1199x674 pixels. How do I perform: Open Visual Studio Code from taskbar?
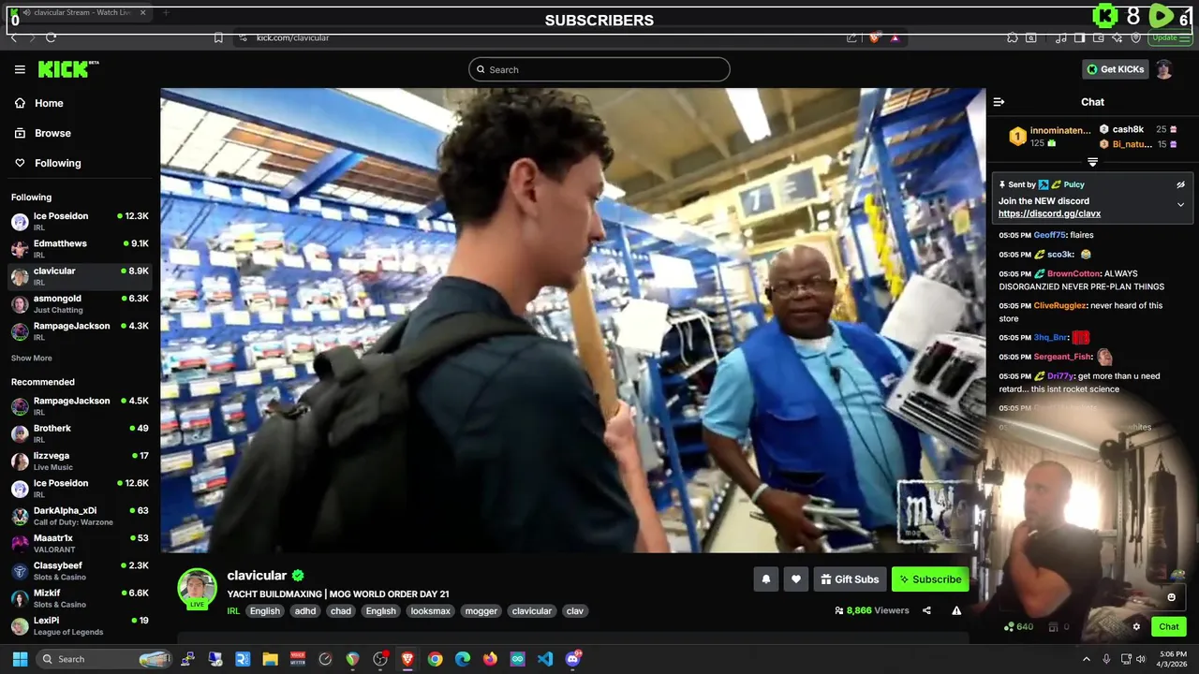tap(545, 659)
